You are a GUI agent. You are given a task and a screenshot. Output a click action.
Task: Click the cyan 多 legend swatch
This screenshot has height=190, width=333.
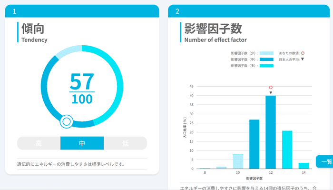click(x=266, y=66)
